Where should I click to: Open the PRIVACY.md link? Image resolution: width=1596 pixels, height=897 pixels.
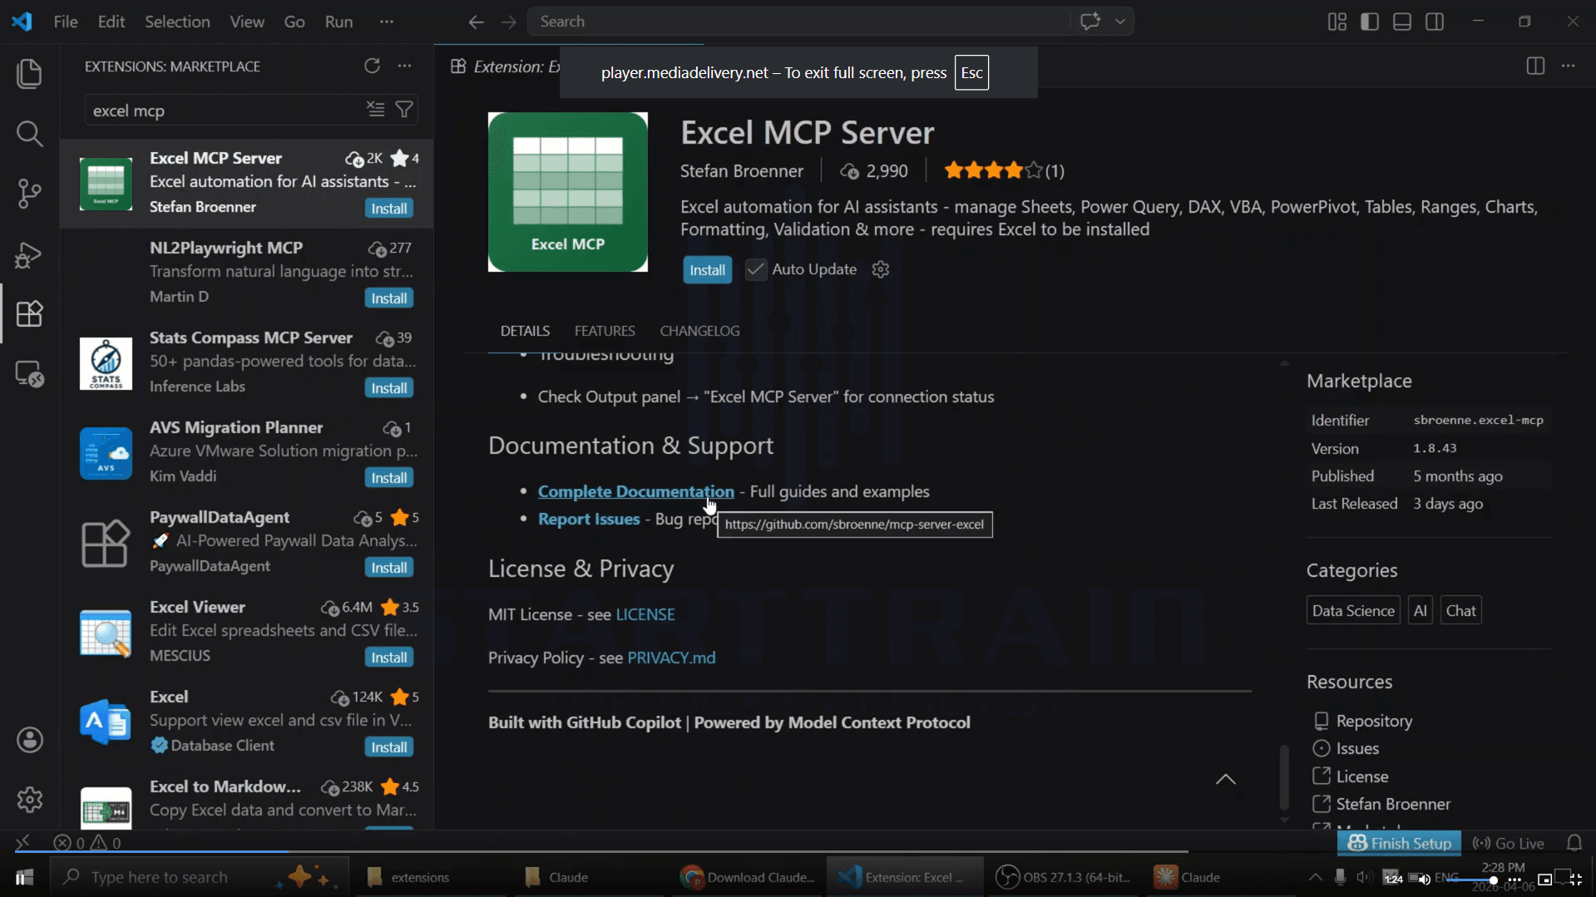point(671,658)
